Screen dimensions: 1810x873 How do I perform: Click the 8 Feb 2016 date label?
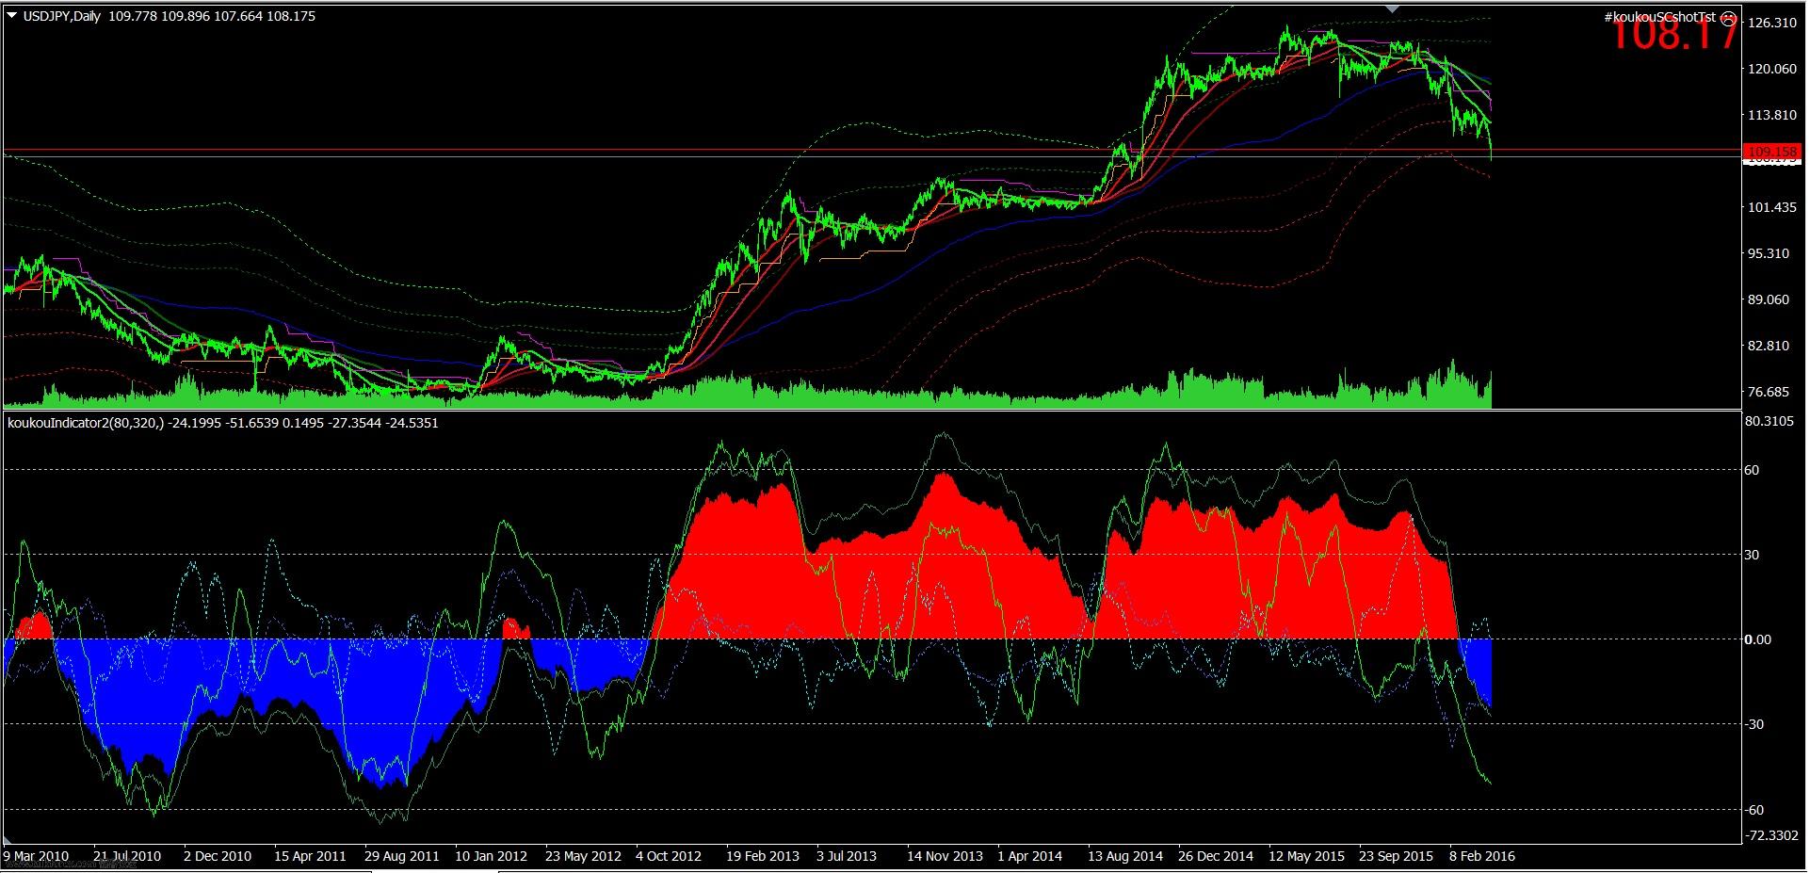point(1482,856)
